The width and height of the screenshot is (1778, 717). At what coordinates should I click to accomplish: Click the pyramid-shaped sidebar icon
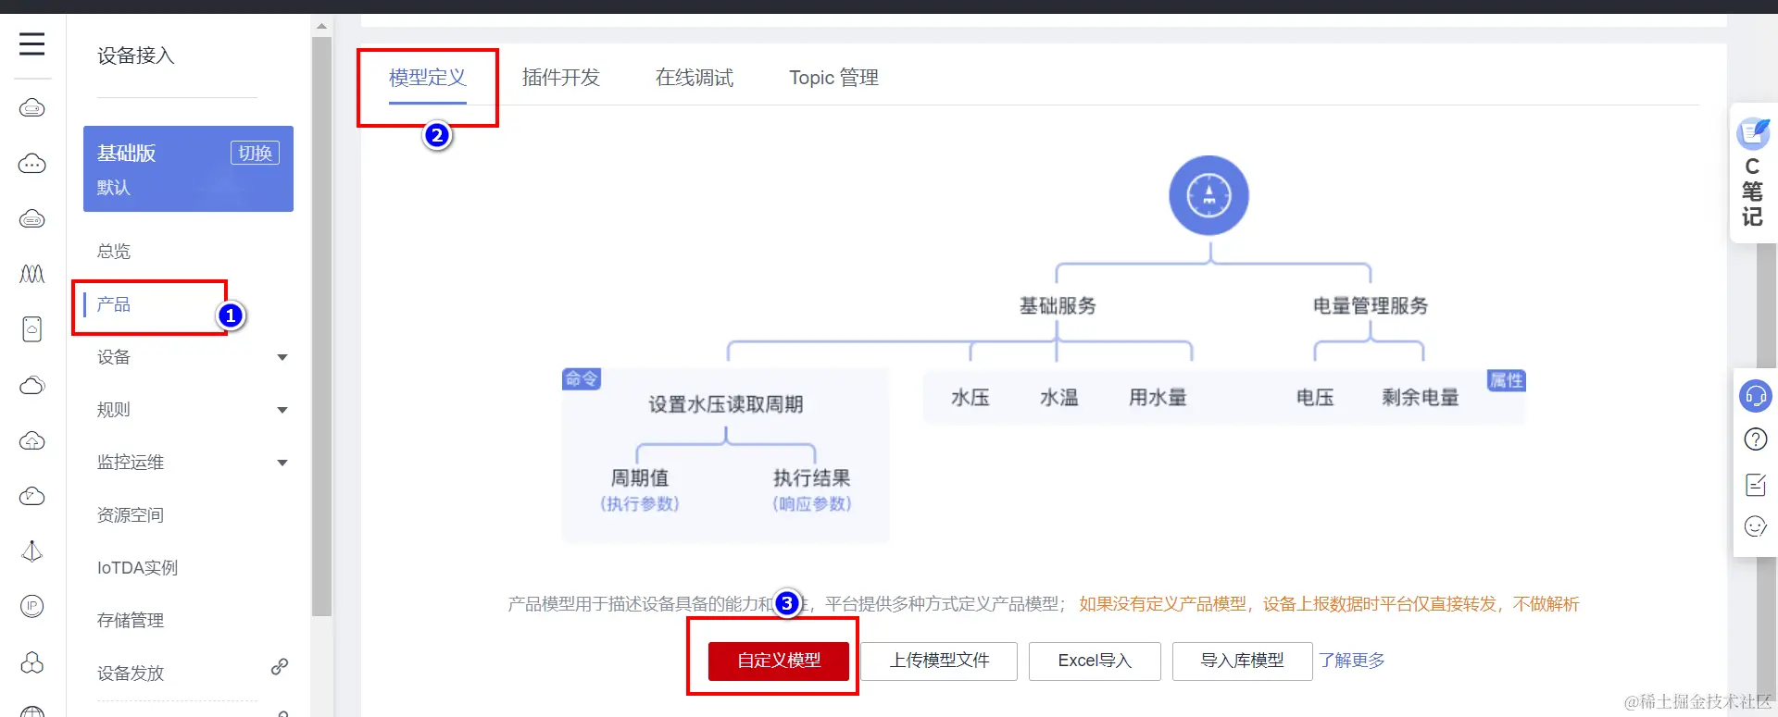(x=31, y=551)
